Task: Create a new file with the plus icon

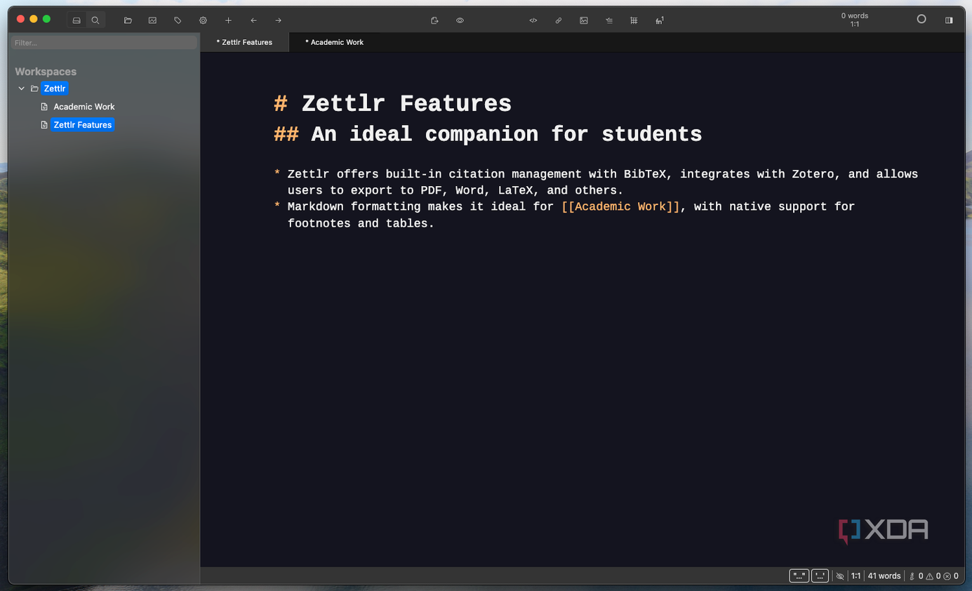Action: coord(228,20)
